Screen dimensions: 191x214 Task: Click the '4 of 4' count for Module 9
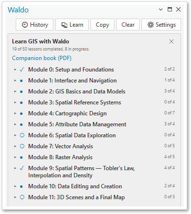(x=170, y=168)
